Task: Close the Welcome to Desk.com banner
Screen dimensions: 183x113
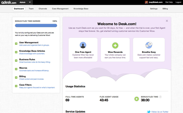Action: (x=167, y=21)
